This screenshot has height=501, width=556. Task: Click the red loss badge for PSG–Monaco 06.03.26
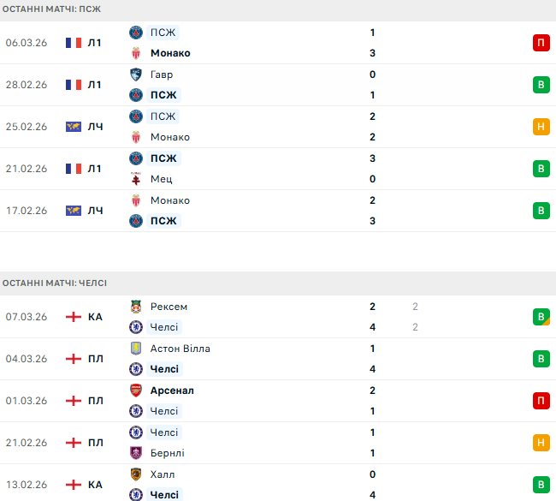click(541, 43)
